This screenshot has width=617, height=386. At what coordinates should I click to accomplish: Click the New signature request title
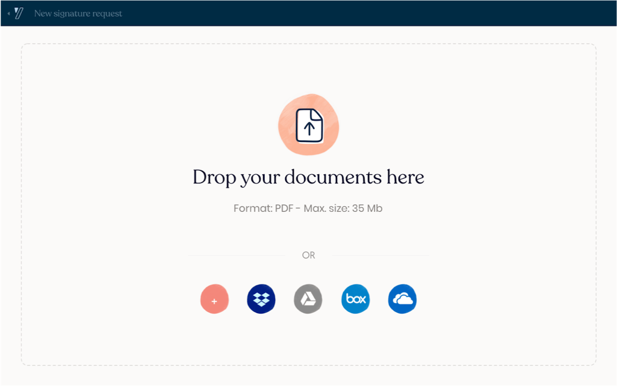78,13
